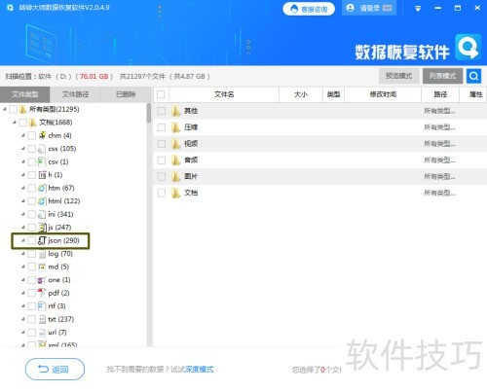Screen dimensions: 487x391
Task: Click the blue search magnifier icon
Action: [x=473, y=76]
